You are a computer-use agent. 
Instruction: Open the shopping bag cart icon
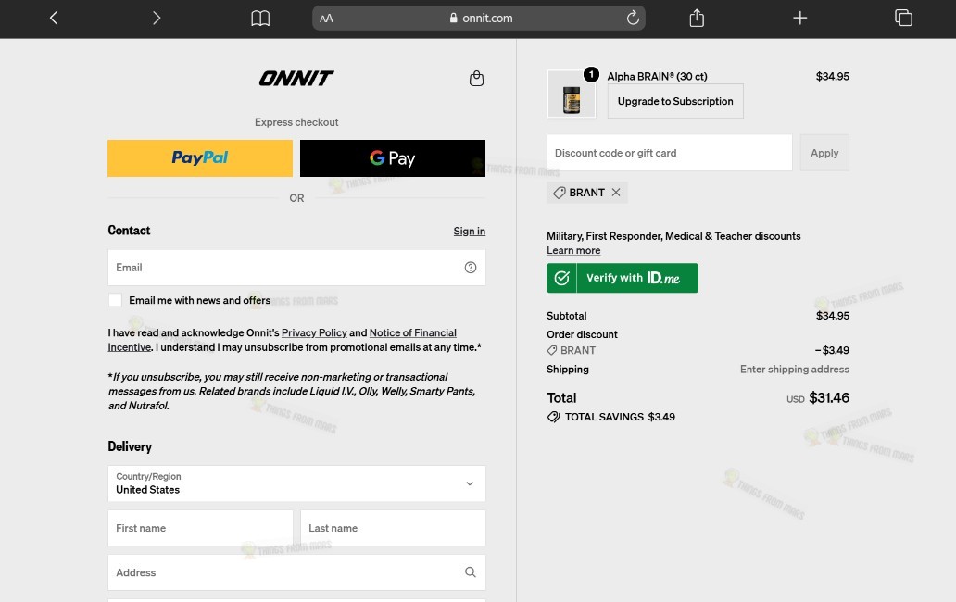(477, 78)
